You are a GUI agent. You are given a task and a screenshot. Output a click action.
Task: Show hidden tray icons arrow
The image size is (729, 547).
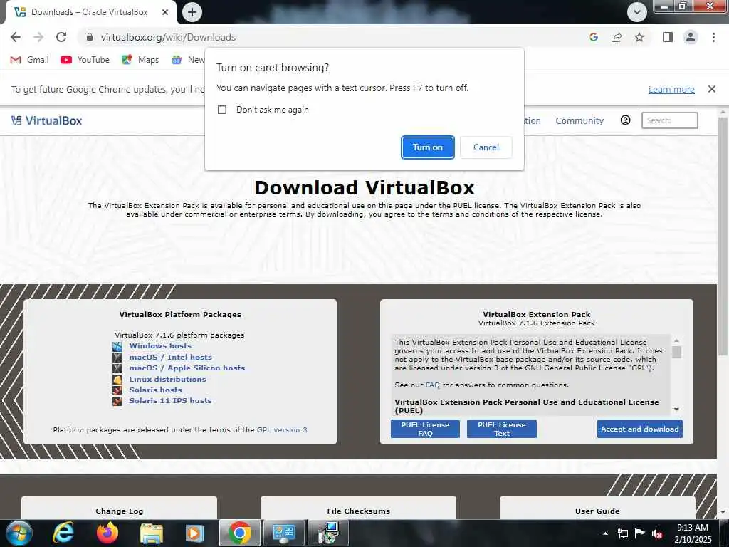point(605,533)
